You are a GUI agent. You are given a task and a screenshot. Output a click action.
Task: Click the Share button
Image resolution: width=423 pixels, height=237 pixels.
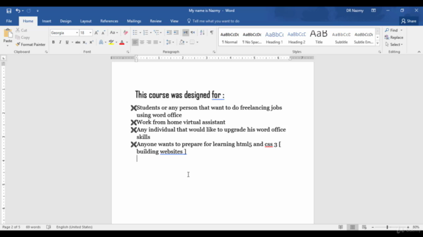point(408,21)
